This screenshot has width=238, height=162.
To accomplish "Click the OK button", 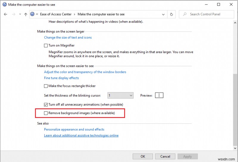I will pos(143,156).
